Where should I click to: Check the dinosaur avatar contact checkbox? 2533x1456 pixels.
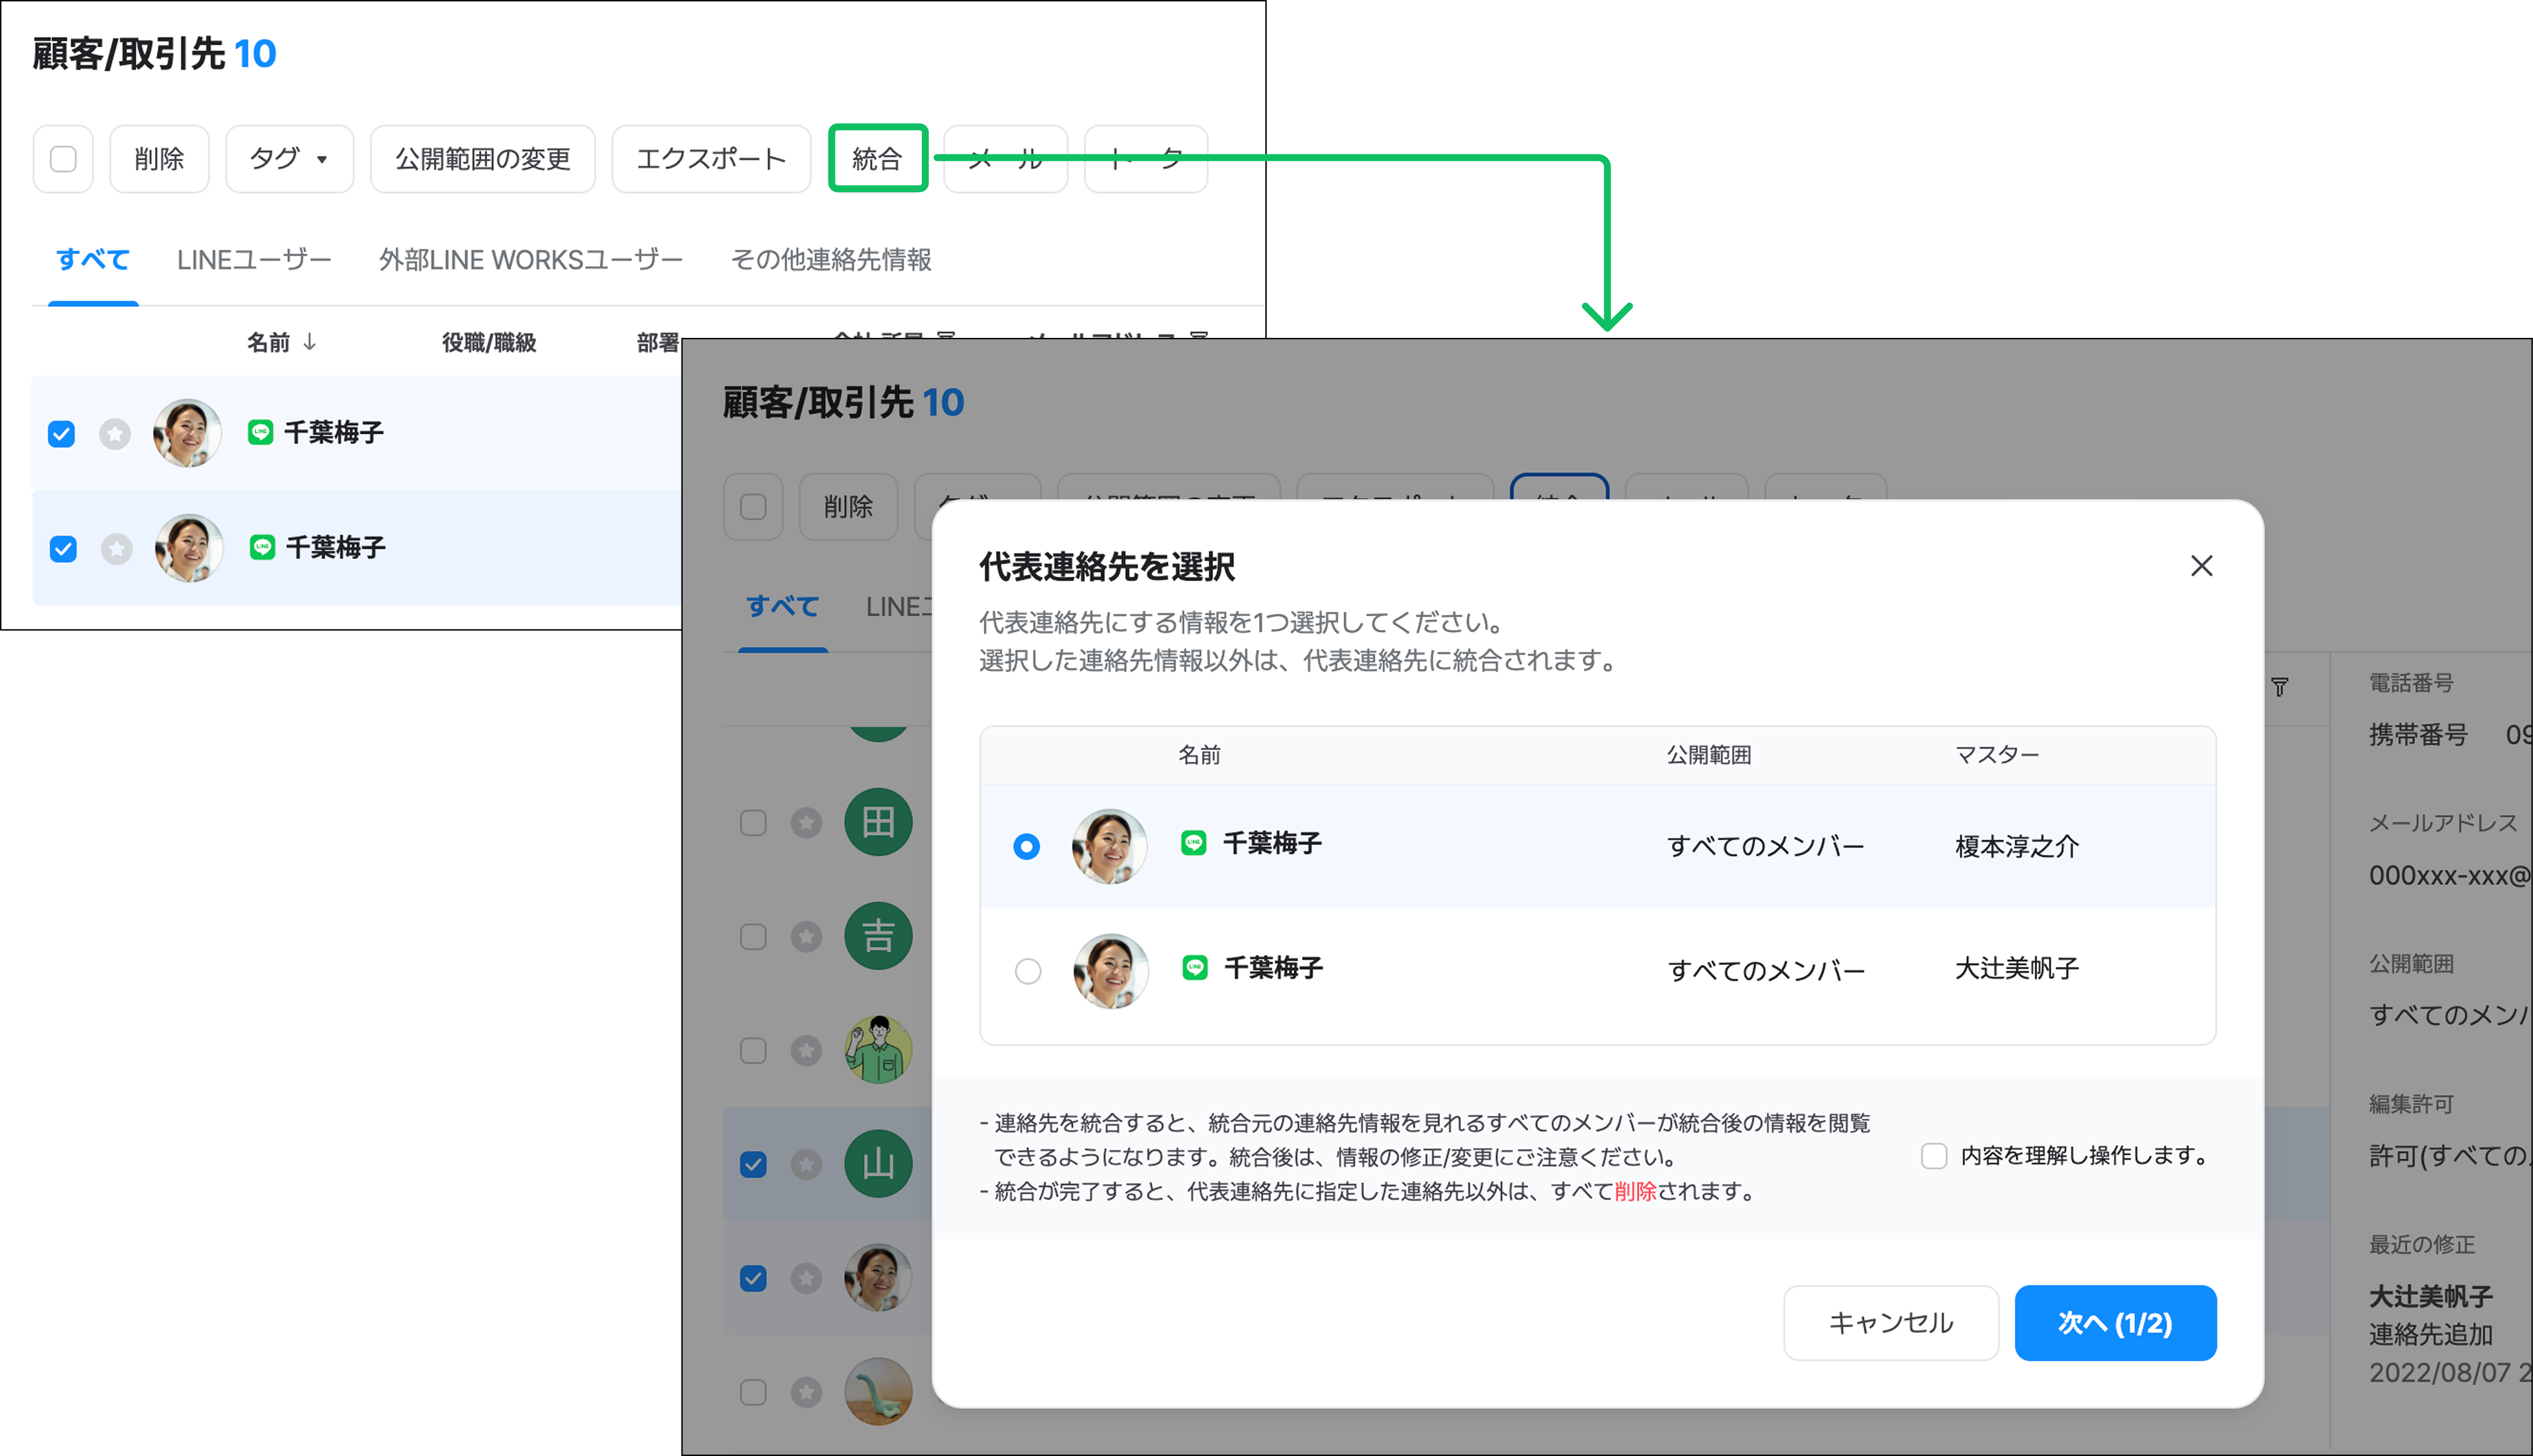pos(753,1393)
